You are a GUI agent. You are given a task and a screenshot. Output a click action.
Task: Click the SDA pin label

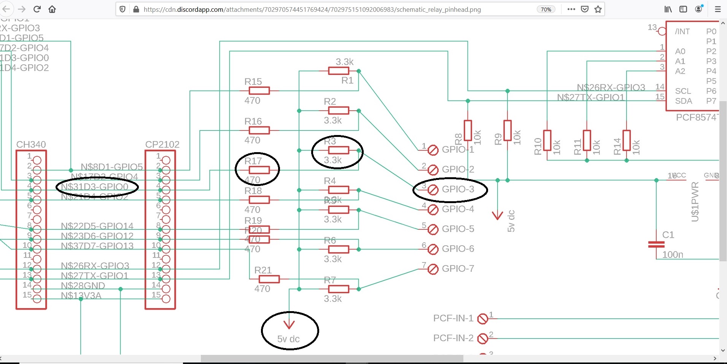tap(683, 101)
